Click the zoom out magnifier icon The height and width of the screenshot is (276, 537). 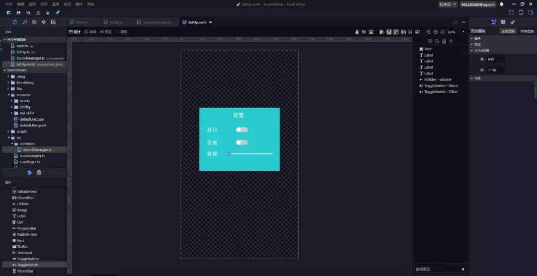tap(428, 32)
